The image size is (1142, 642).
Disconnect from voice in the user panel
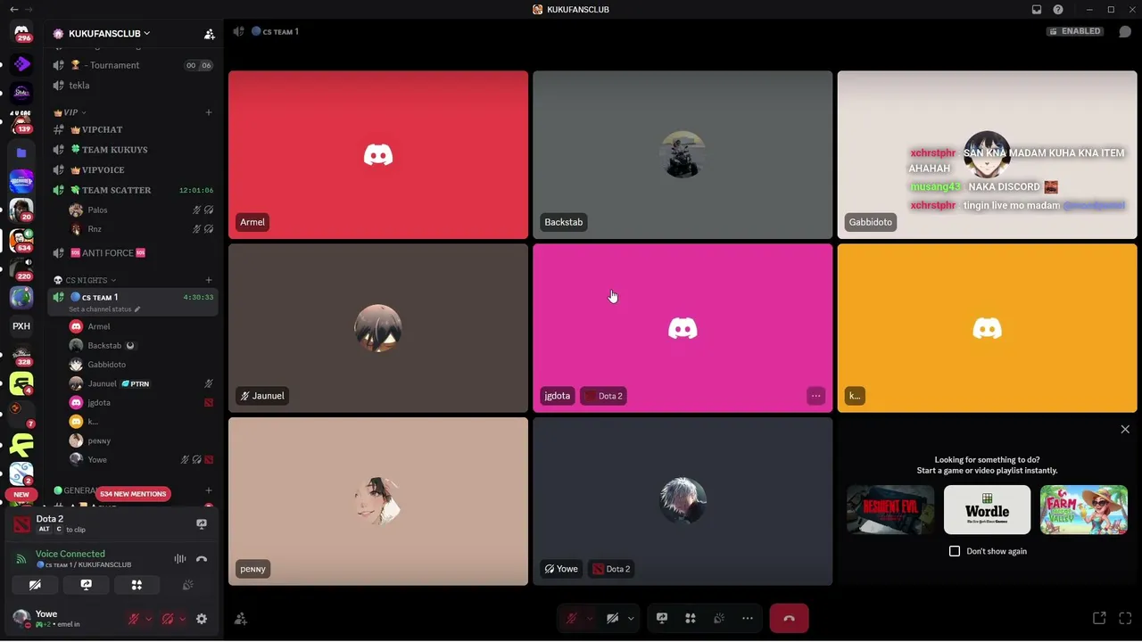(202, 559)
